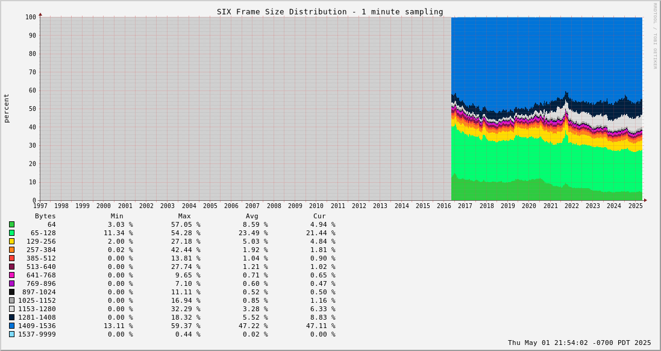Click the 65-128 byte range label
The height and width of the screenshot is (351, 661).
pyautogui.click(x=43, y=233)
